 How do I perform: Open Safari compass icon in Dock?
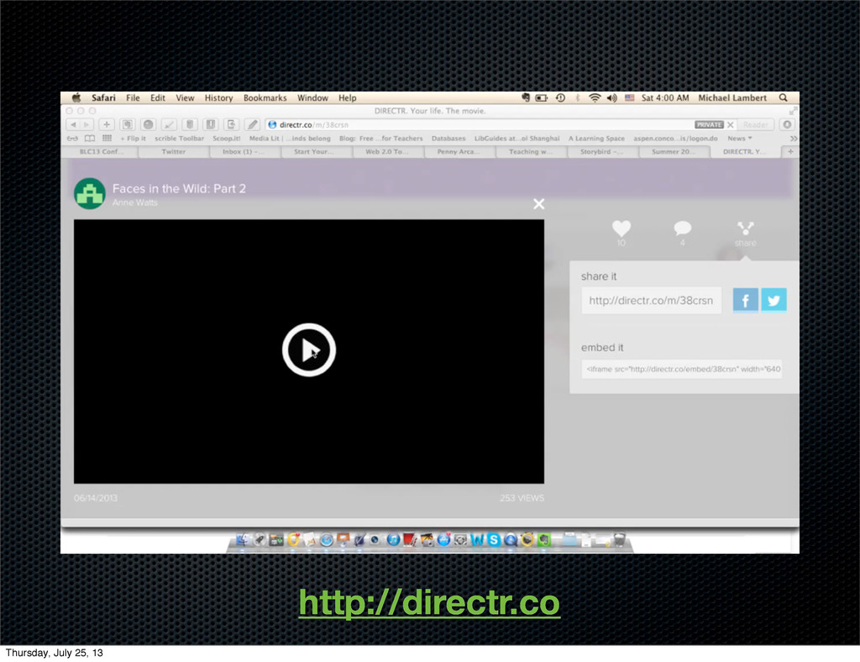pyautogui.click(x=327, y=539)
